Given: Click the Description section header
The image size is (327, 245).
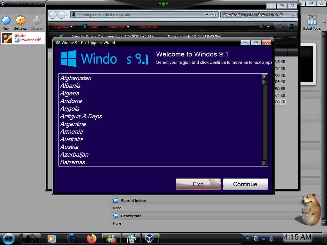Looking at the screenshot, I should [x=131, y=216].
